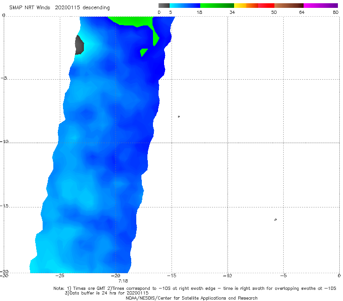Click the longitude axis label '-20'
Image resolution: width=343 pixels, height=301 pixels.
pos(115,276)
